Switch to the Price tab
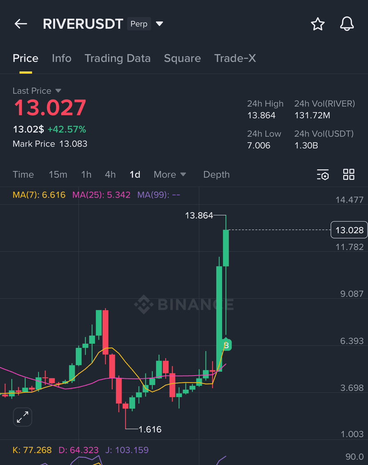The image size is (368, 465). coord(25,58)
